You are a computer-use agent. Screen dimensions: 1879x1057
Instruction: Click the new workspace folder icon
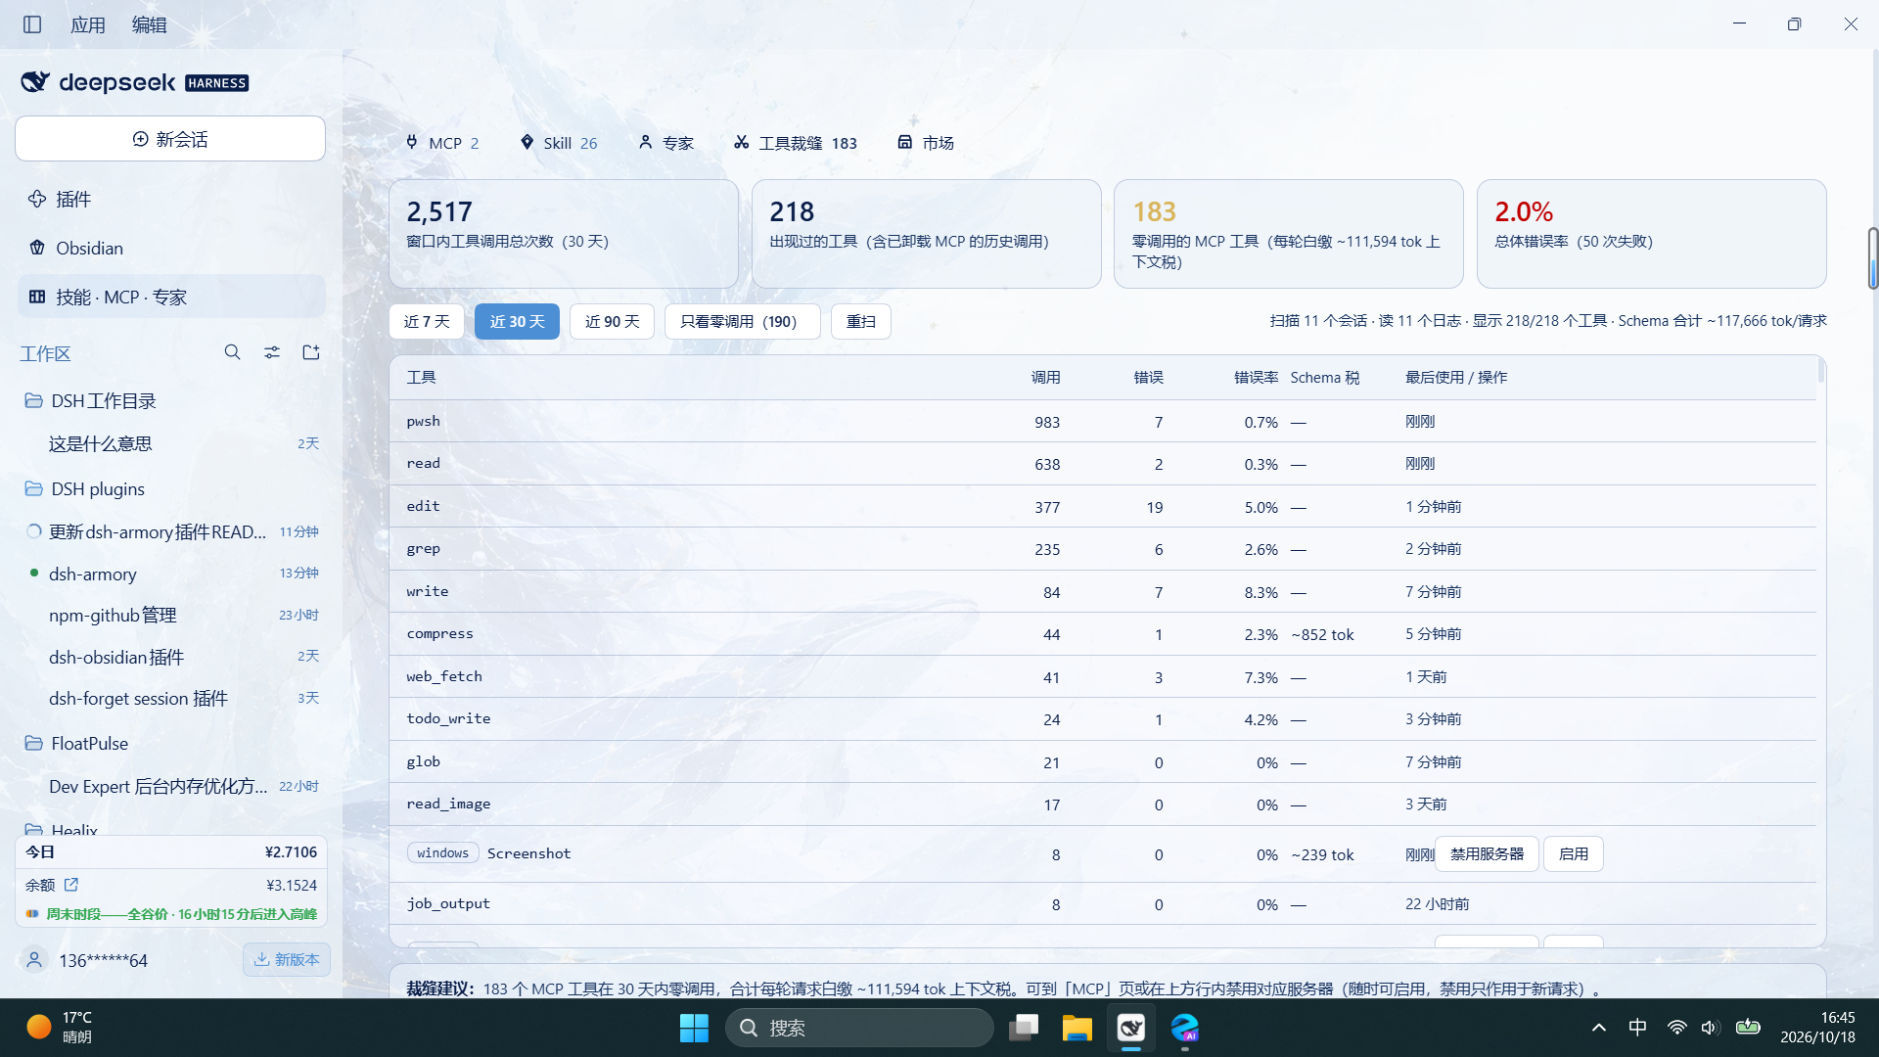[x=311, y=352]
